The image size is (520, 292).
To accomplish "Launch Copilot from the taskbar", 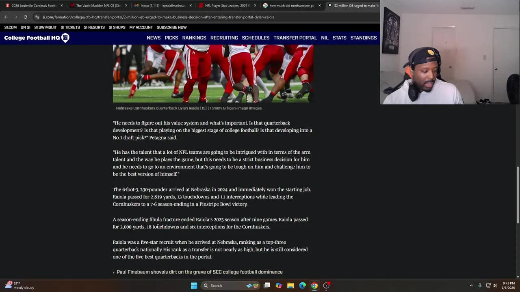I will coord(279,286).
